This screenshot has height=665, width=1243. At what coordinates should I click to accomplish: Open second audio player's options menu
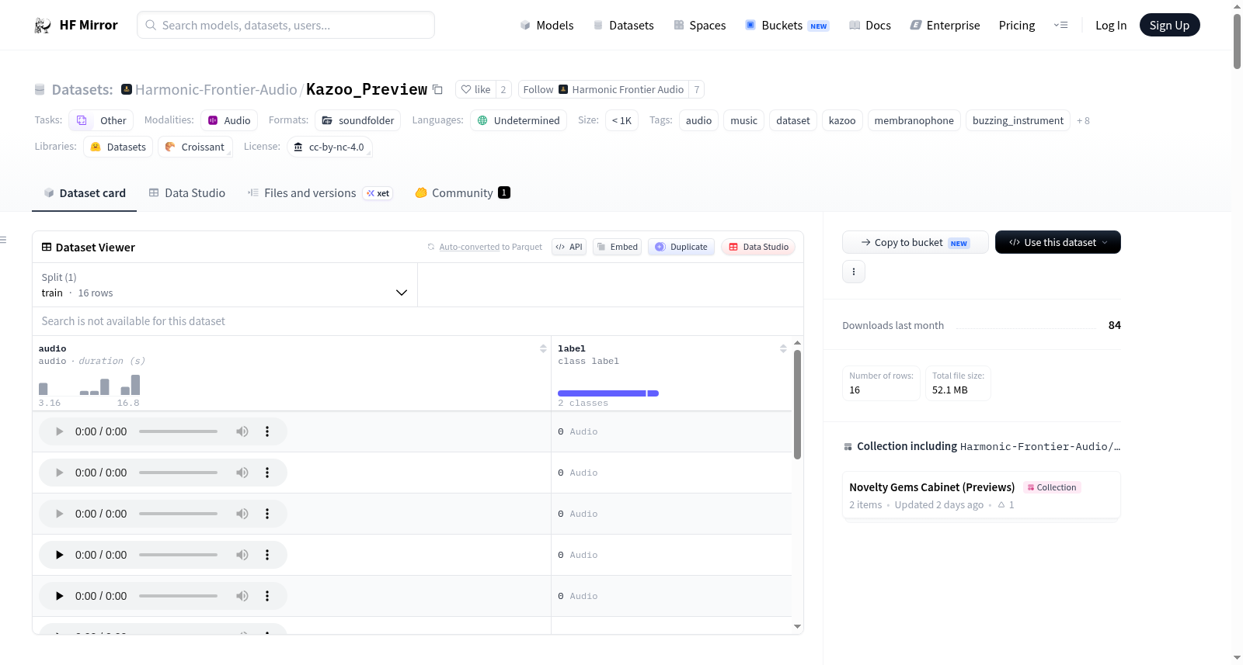click(267, 473)
